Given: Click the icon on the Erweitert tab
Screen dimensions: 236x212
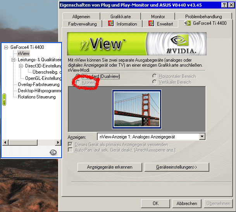Looking at the screenshot, I should click(x=151, y=24).
